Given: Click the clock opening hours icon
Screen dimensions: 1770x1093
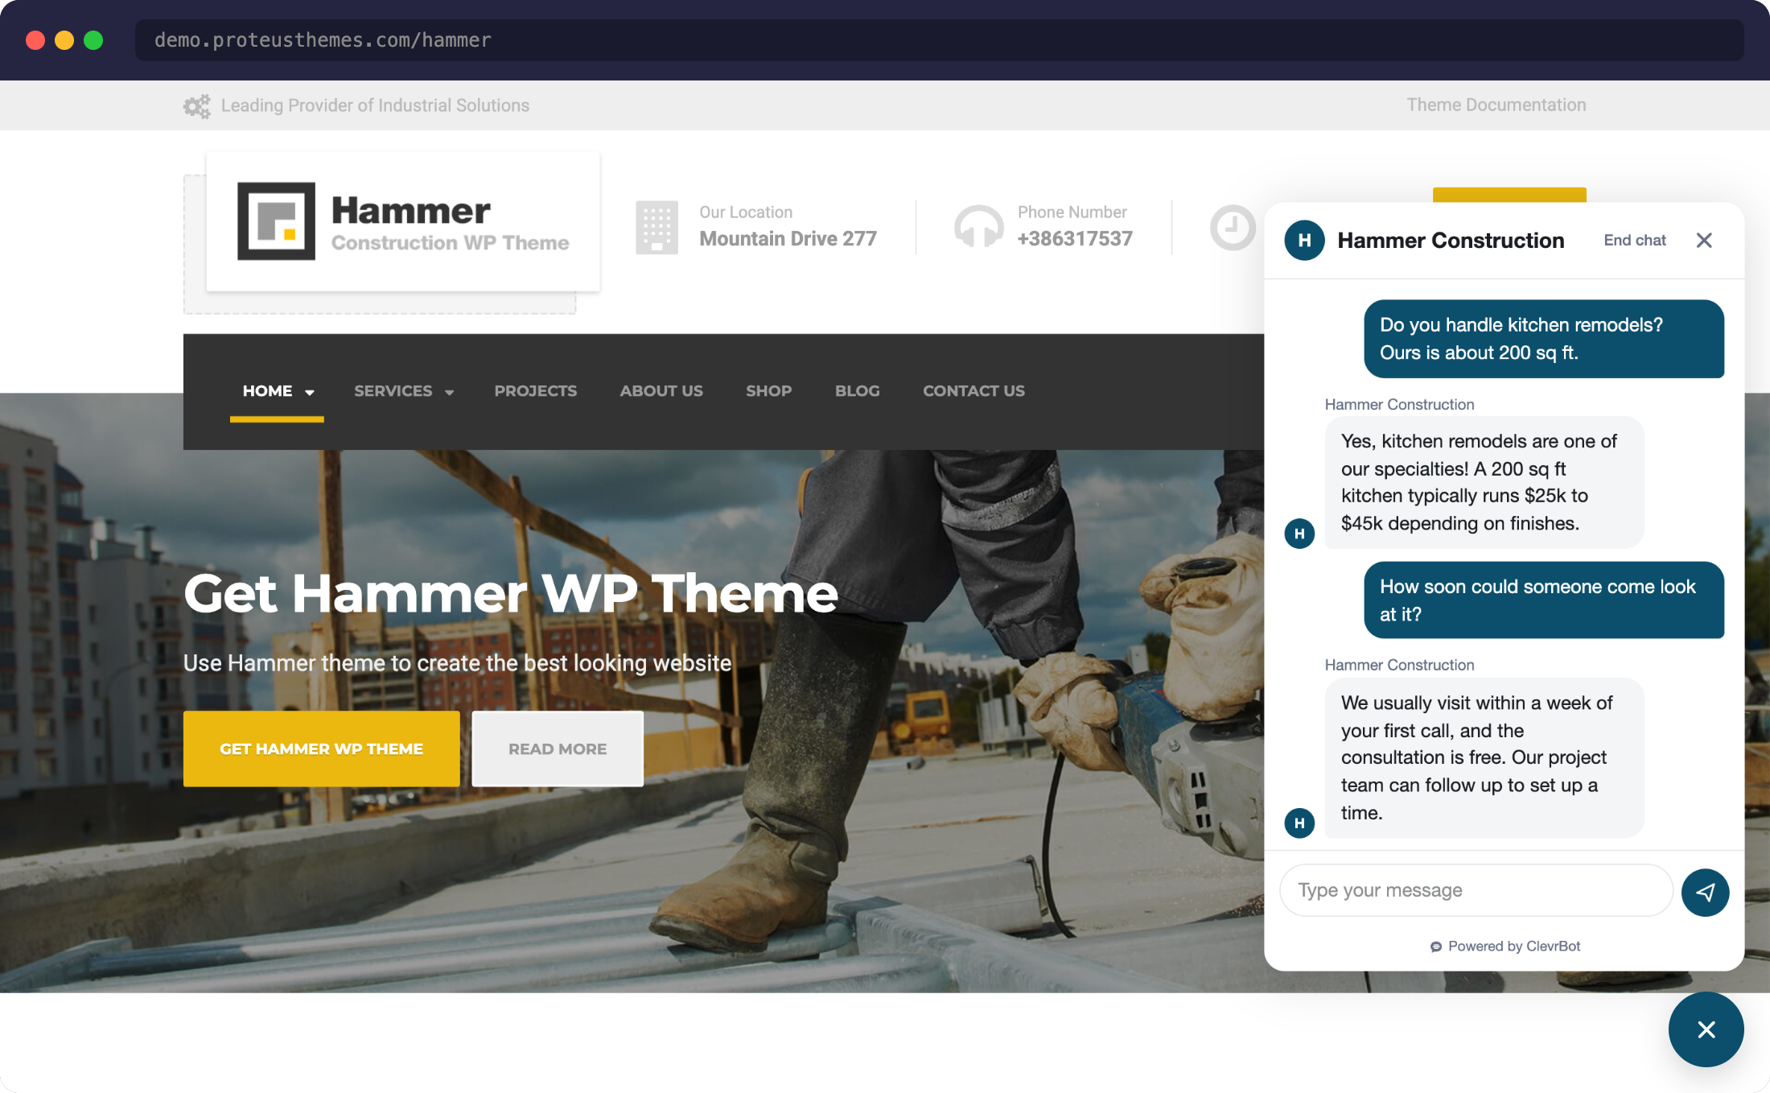Looking at the screenshot, I should [1233, 228].
